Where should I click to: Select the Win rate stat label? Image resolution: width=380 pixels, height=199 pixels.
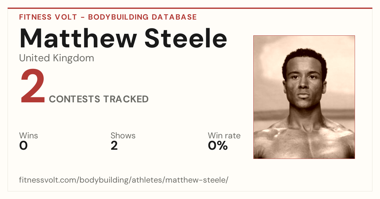pos(224,136)
